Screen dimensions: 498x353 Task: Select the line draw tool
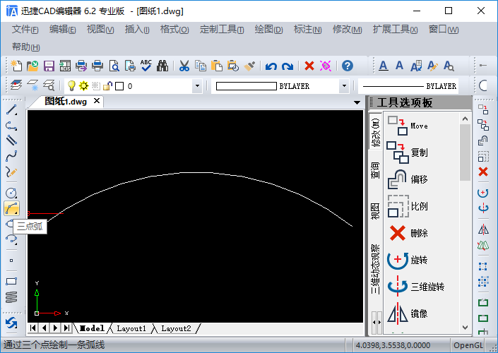[11, 110]
